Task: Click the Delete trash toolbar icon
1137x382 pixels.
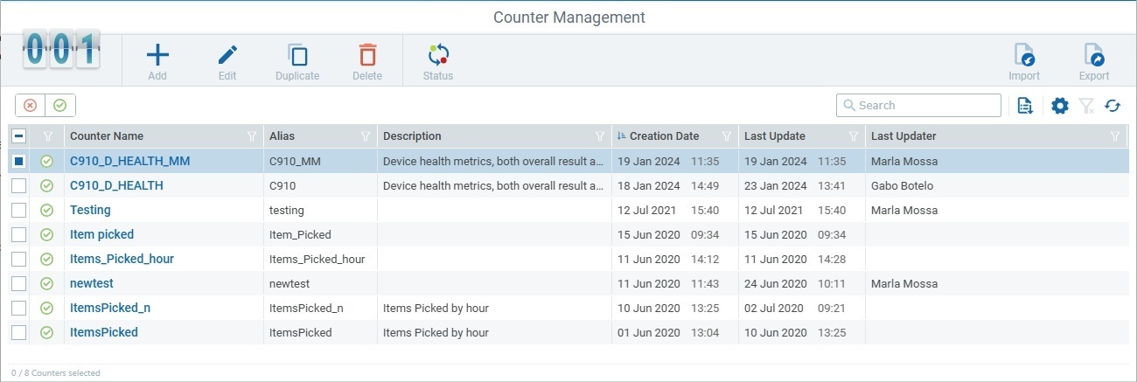Action: click(367, 55)
